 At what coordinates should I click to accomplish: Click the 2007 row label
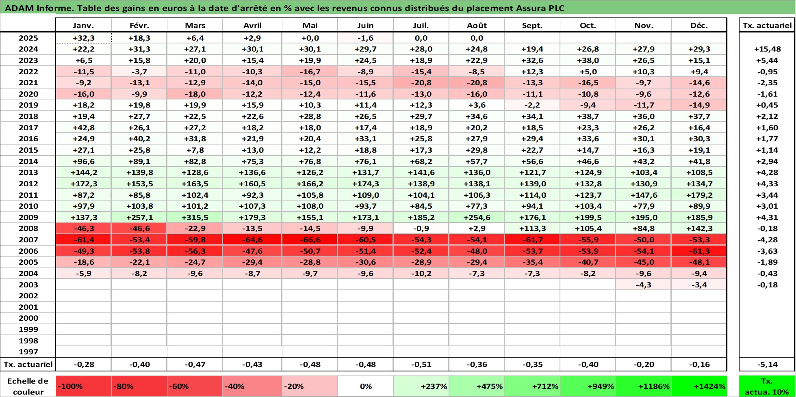[x=28, y=239]
